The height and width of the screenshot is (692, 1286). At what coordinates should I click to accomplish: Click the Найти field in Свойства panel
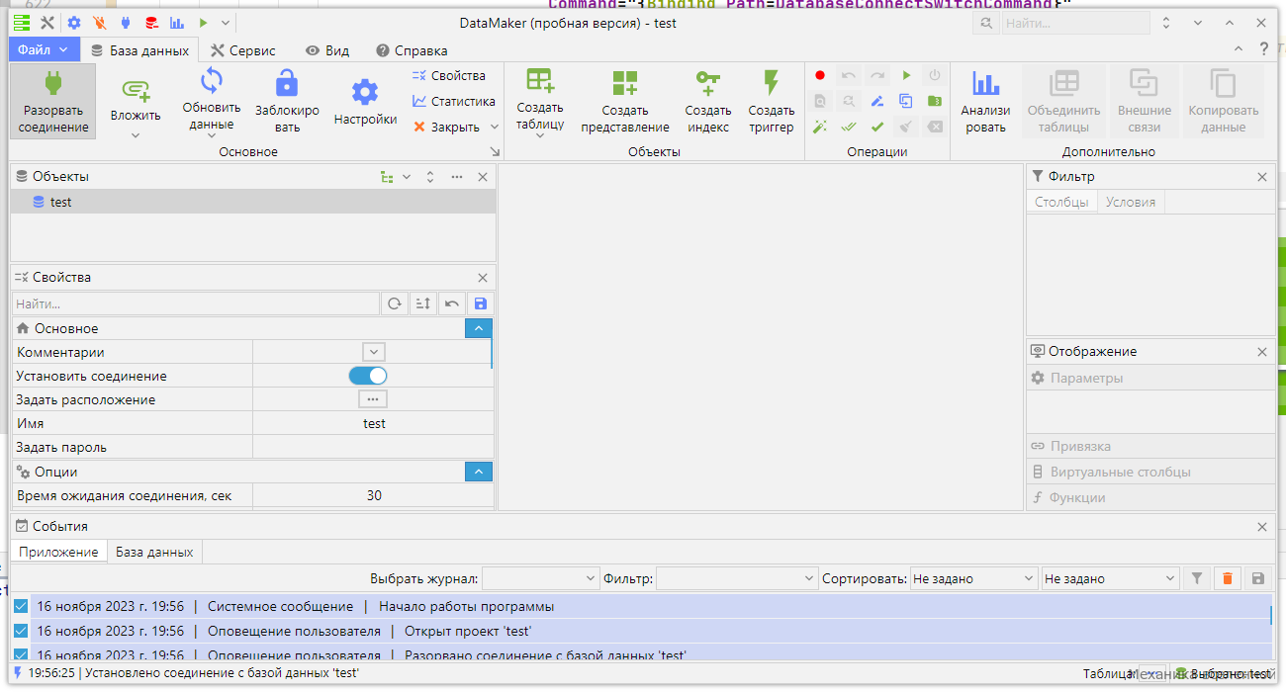tap(196, 303)
